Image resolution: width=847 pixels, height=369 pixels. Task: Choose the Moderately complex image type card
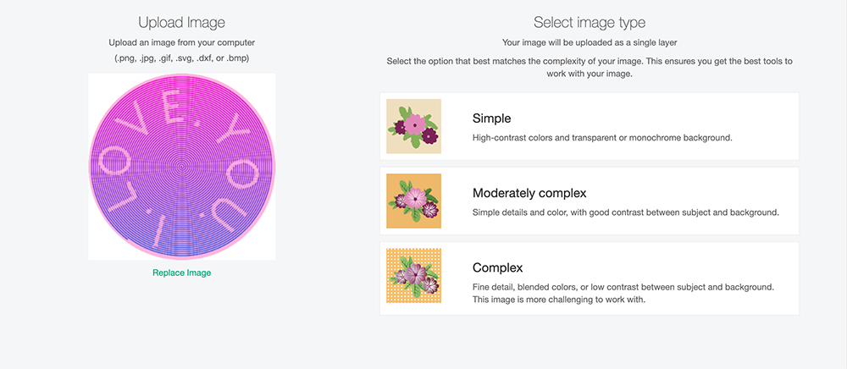(x=590, y=201)
